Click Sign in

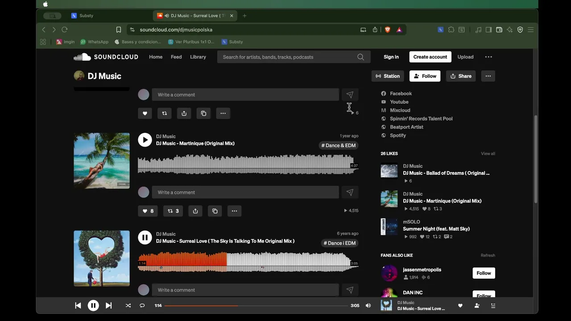click(391, 57)
